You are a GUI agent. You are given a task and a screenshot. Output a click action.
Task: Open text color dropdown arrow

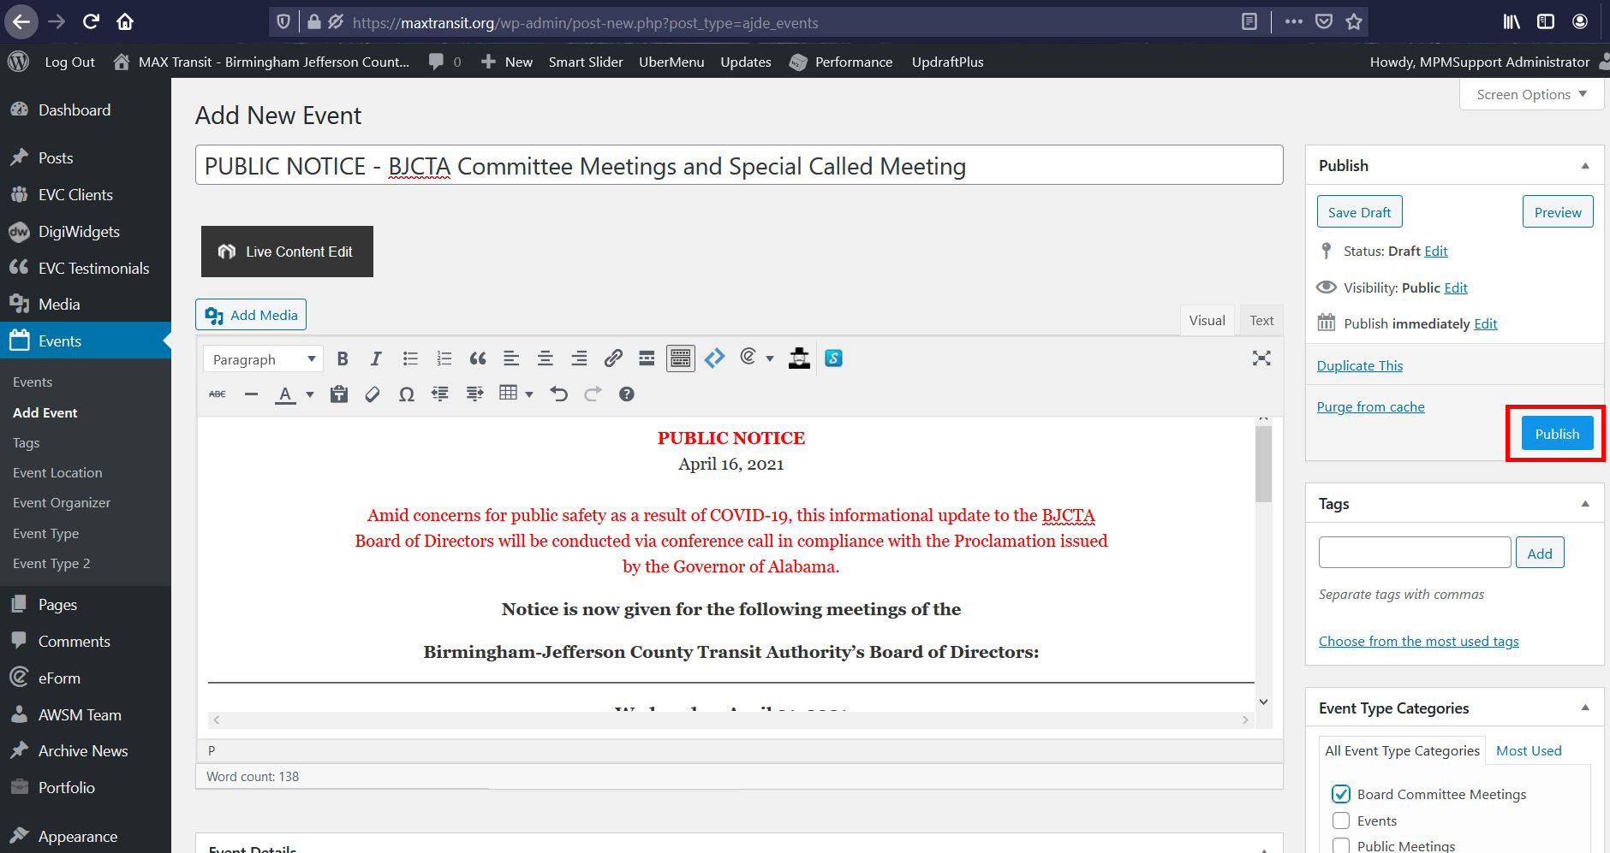310,394
